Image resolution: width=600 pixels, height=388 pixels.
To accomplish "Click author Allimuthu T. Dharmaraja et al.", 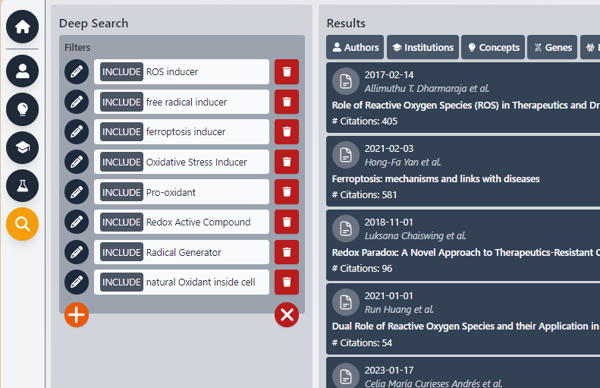I will 426,89.
